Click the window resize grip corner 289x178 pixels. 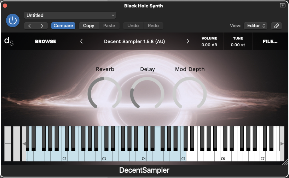click(x=285, y=162)
